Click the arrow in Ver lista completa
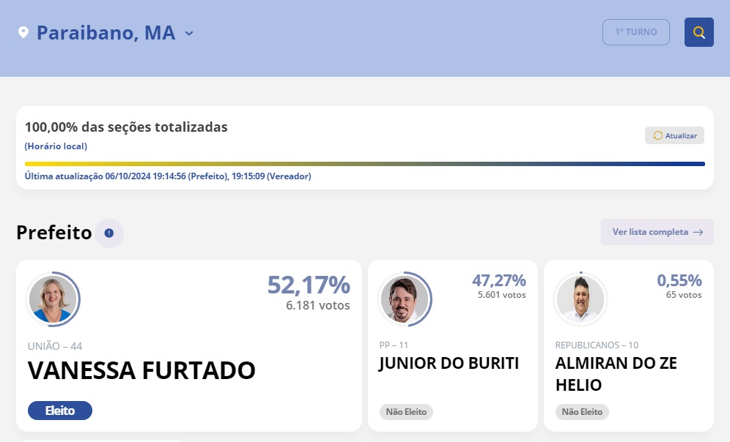 pos(698,232)
